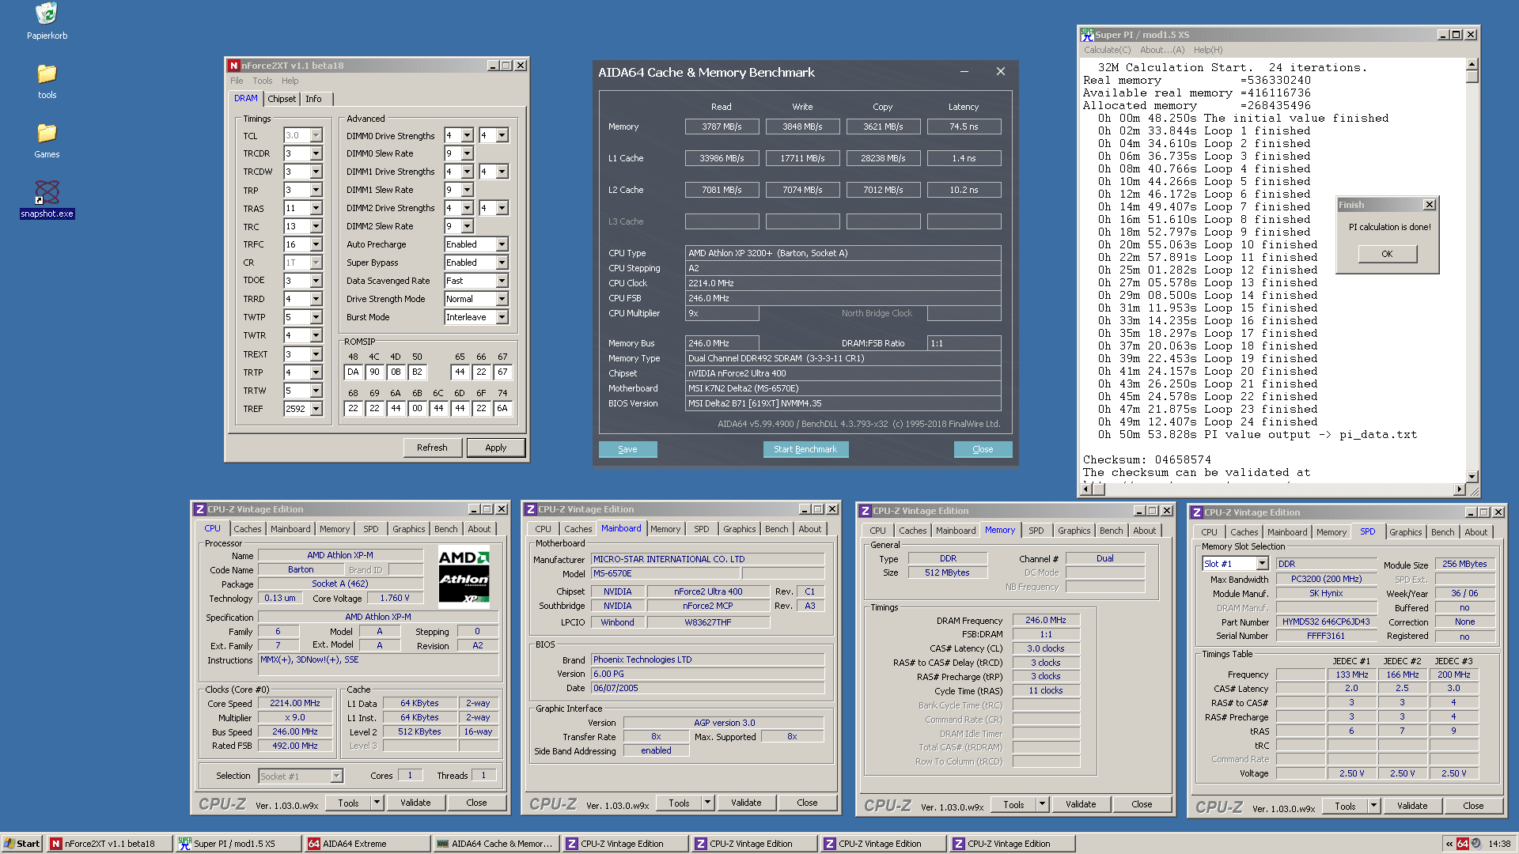Click the Super PI horizontal scrollbar right arrow
The height and width of the screenshot is (854, 1519).
point(1460,489)
